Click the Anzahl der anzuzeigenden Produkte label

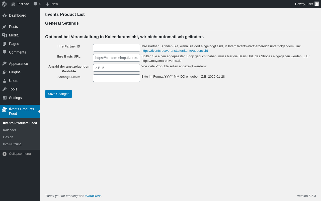[x=69, y=69]
